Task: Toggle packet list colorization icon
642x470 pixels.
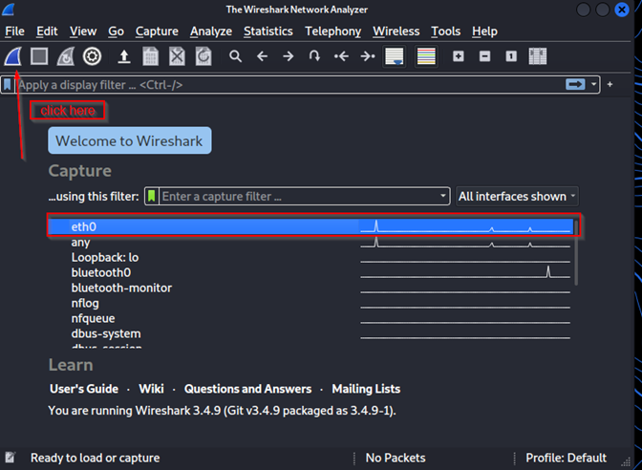Action: (426, 56)
